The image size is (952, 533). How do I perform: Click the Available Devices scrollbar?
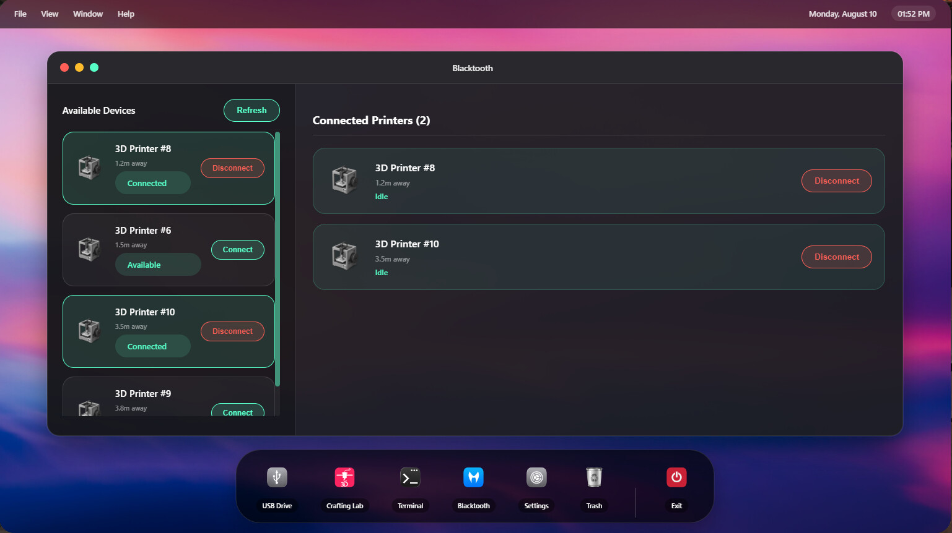(x=277, y=259)
